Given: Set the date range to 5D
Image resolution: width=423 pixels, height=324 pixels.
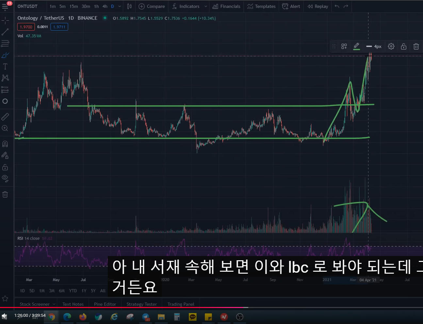Looking at the screenshot, I should [x=32, y=291].
